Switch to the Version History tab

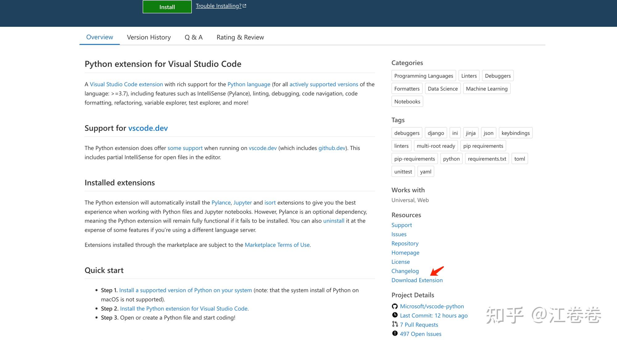pyautogui.click(x=148, y=37)
